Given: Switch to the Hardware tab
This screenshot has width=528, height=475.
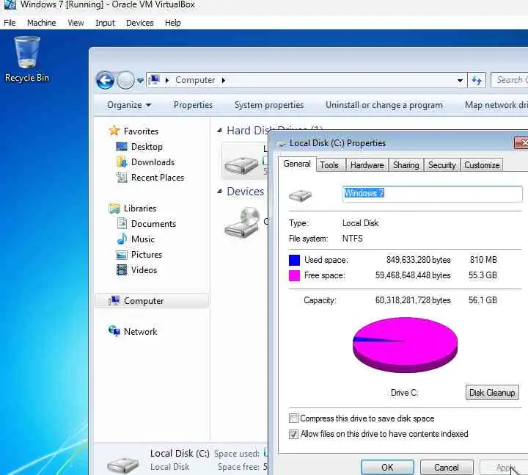Looking at the screenshot, I should 367,165.
